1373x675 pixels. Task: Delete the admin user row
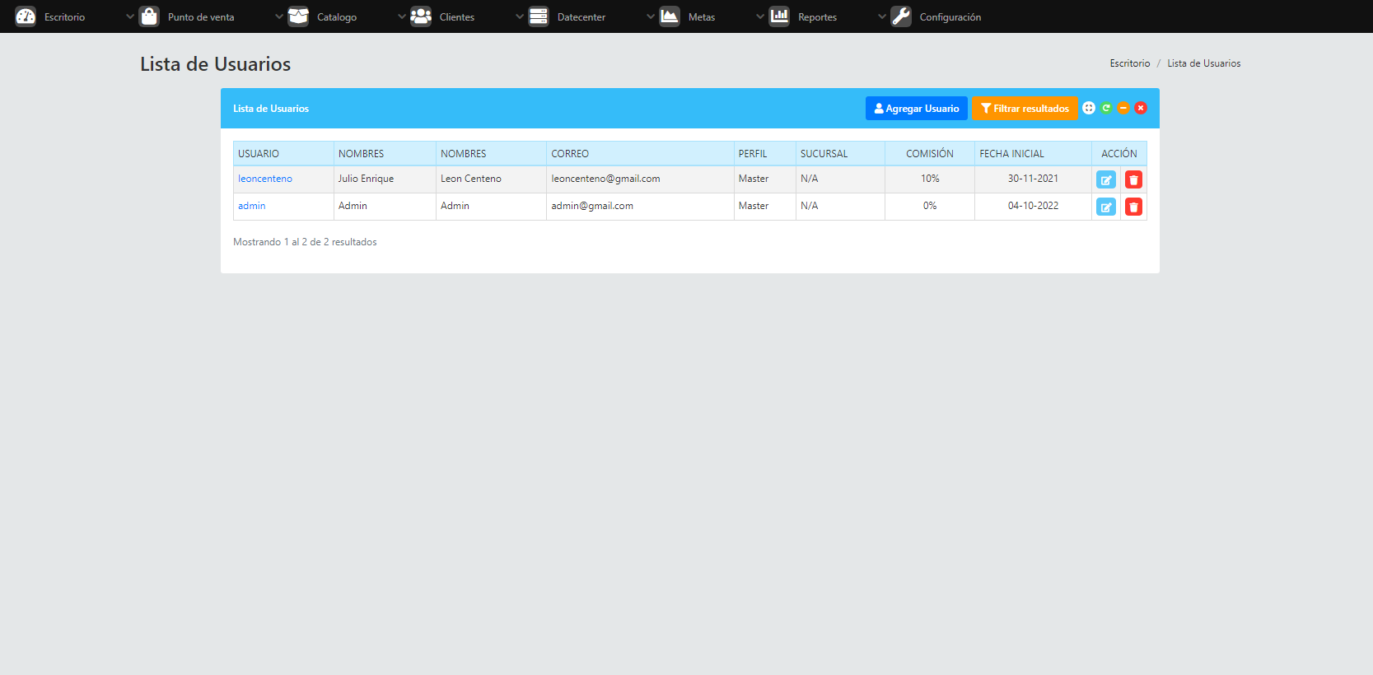coord(1133,207)
